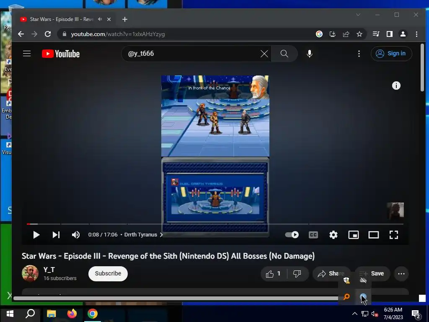
Task: Like the video
Action: (x=274, y=273)
